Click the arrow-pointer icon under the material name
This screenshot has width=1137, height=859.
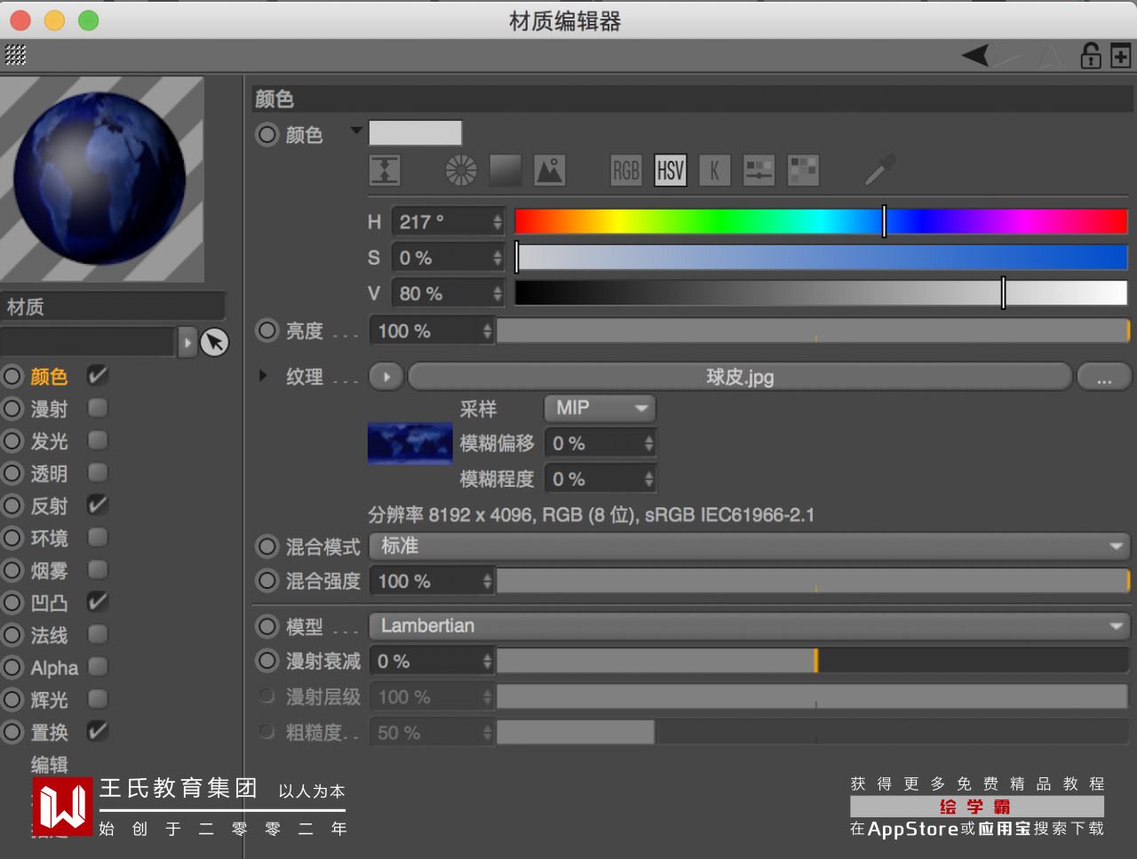(x=215, y=342)
